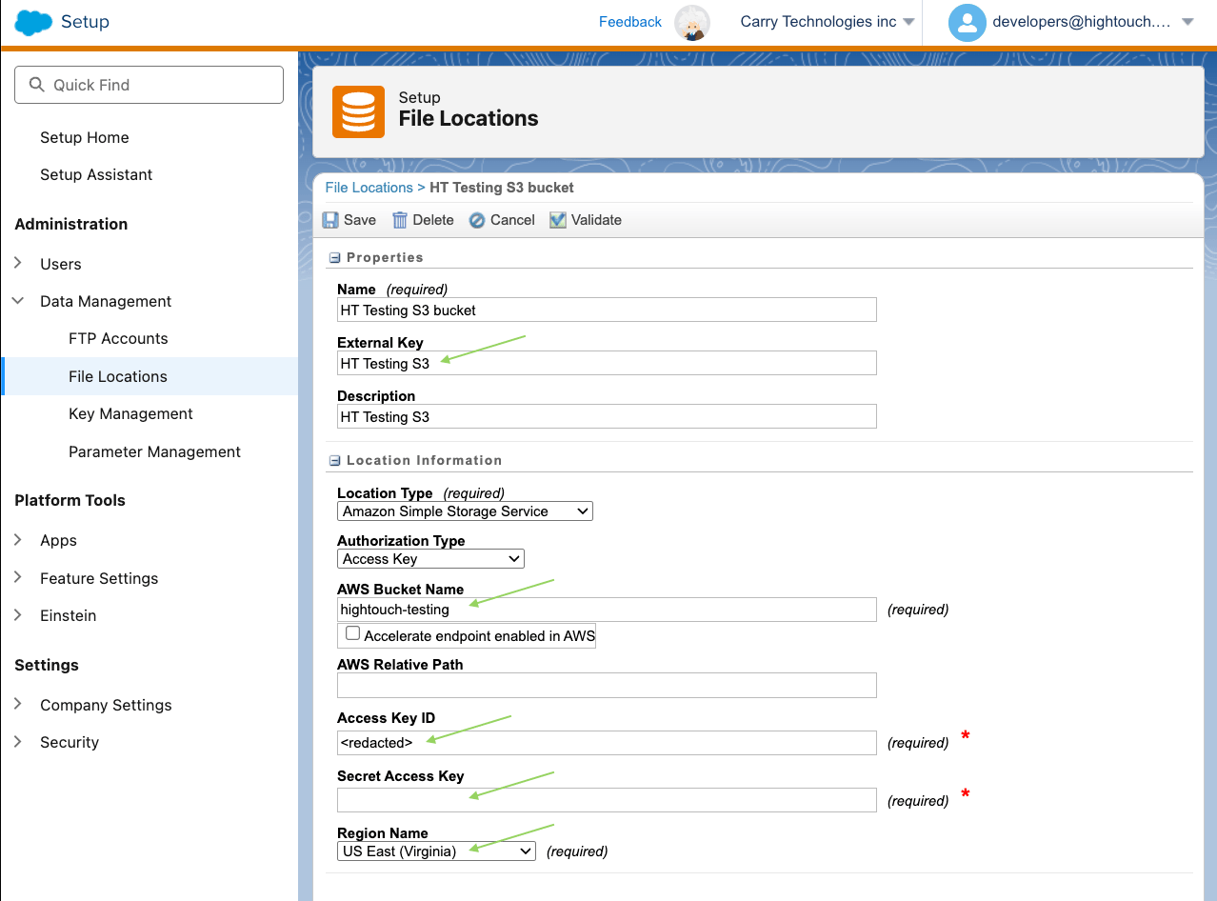Click the Administration section heading
1217x901 pixels.
click(71, 224)
